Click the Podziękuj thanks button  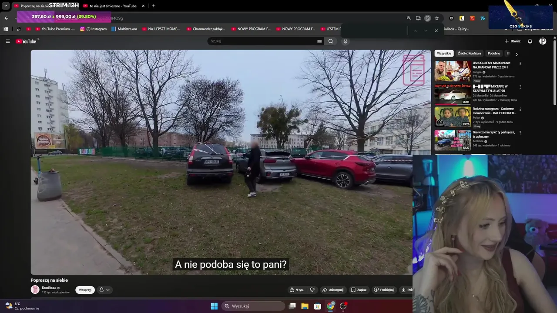tap(384, 290)
